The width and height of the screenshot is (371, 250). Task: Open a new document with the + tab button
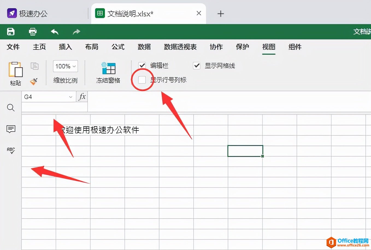pyautogui.click(x=220, y=13)
